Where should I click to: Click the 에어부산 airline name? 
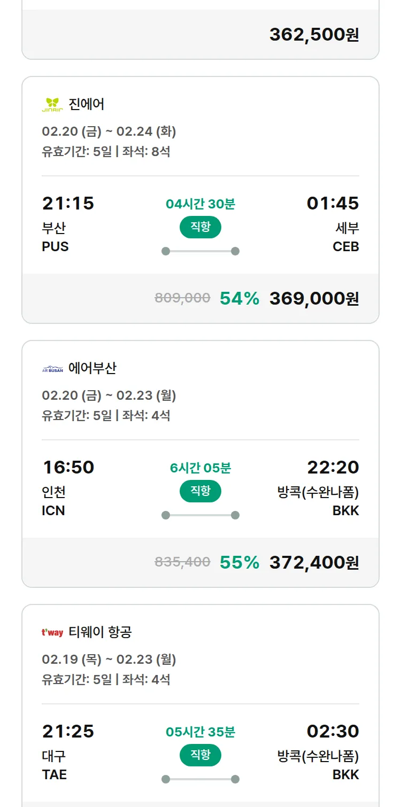[x=92, y=368]
